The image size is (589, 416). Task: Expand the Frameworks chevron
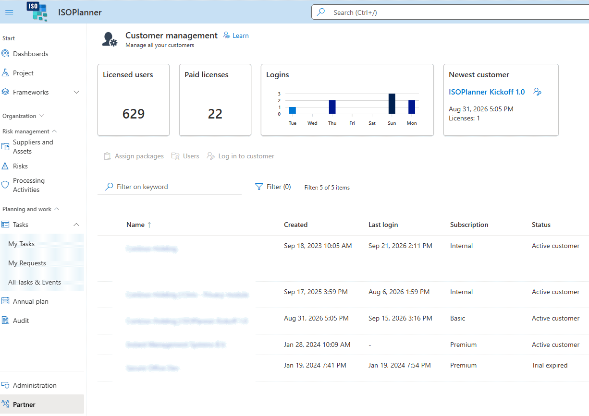[76, 92]
